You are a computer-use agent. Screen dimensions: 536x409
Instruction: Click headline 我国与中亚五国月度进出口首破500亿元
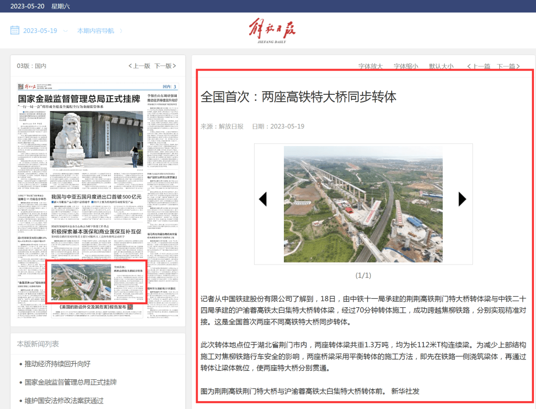pos(96,197)
